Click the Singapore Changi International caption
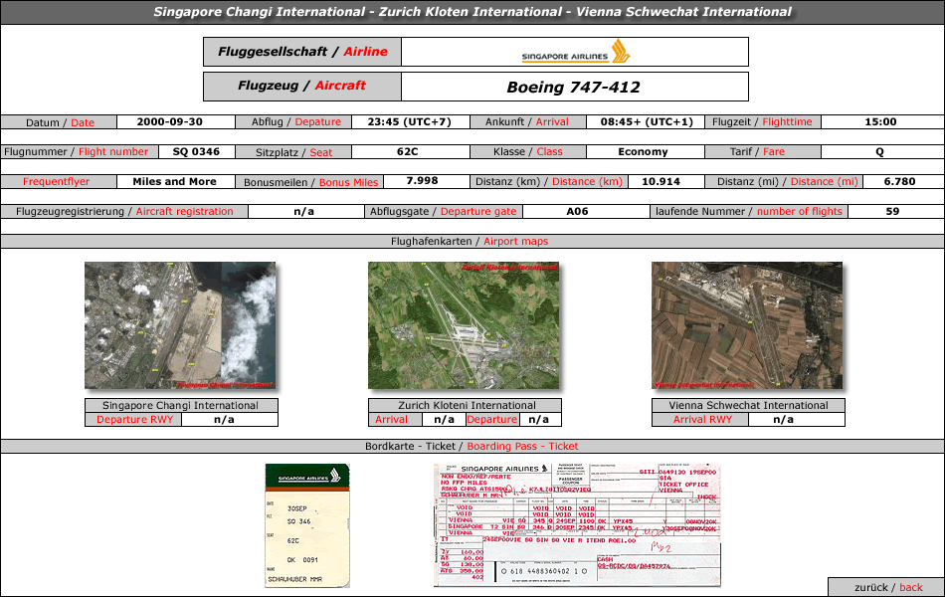Image resolution: width=945 pixels, height=597 pixels. tap(180, 405)
